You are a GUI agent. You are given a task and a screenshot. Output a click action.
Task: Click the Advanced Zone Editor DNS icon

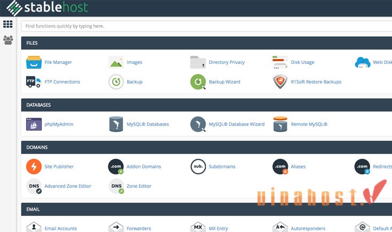[x=34, y=186]
